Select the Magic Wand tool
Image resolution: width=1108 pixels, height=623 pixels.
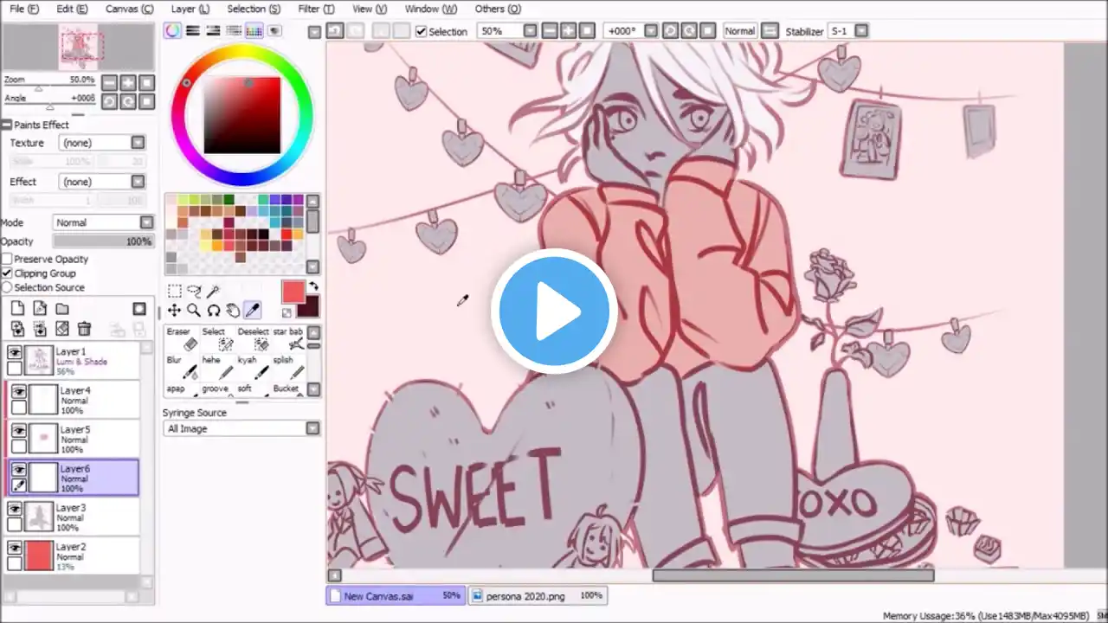pos(214,292)
